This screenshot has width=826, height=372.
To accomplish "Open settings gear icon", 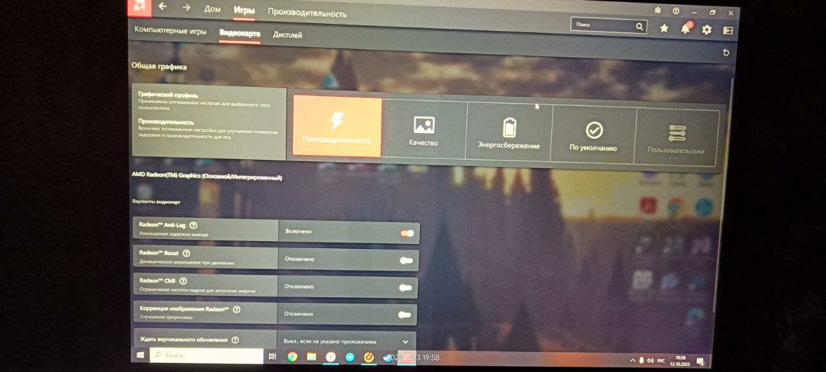I will (707, 30).
